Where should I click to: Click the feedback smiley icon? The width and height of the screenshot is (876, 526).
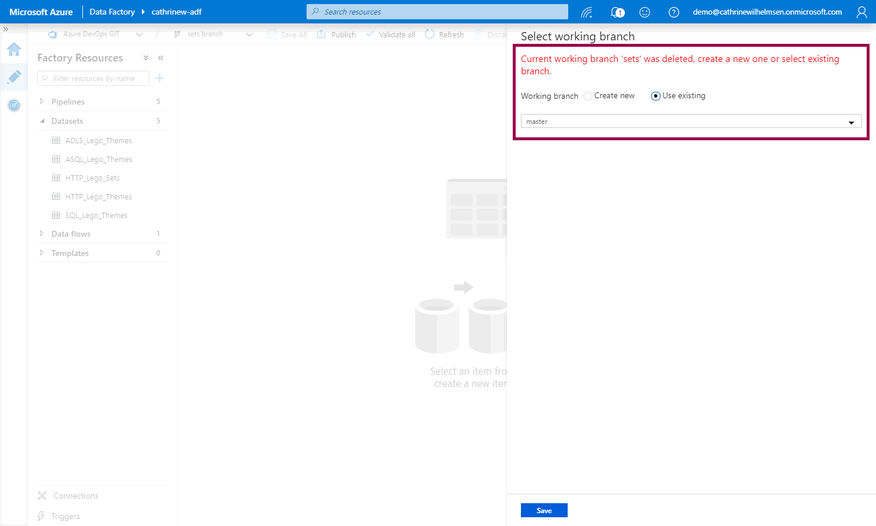[x=645, y=12]
